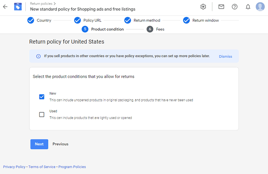Viewport: 268px width, 174px height.
Task: Open the mail envelope icon
Action: [x=221, y=7]
